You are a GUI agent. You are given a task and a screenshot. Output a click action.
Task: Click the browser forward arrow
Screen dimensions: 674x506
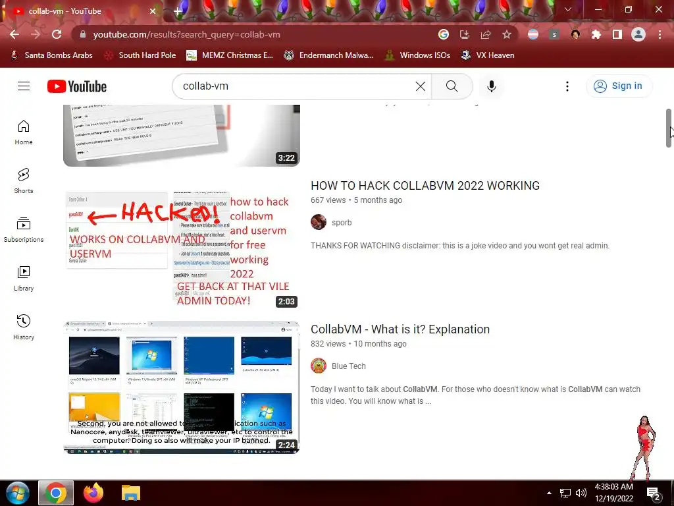point(36,34)
